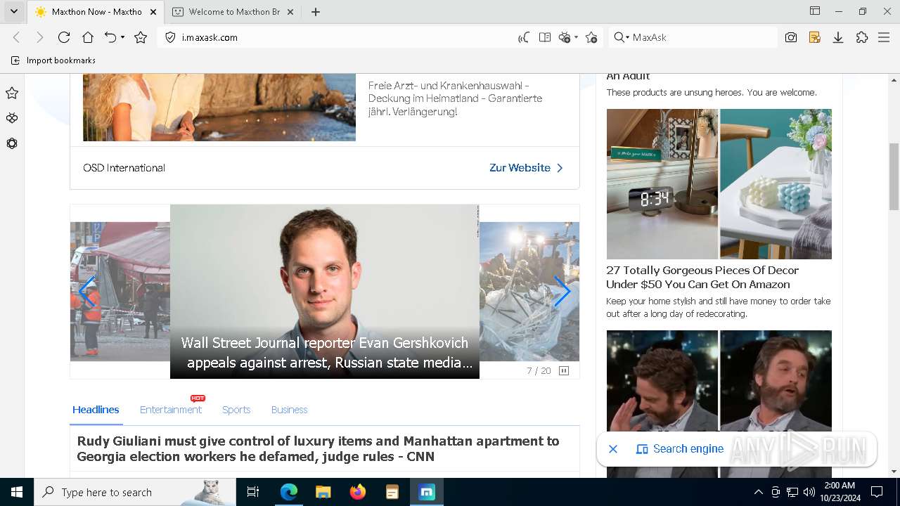Reload the current page
The width and height of the screenshot is (900, 506).
pyautogui.click(x=64, y=37)
